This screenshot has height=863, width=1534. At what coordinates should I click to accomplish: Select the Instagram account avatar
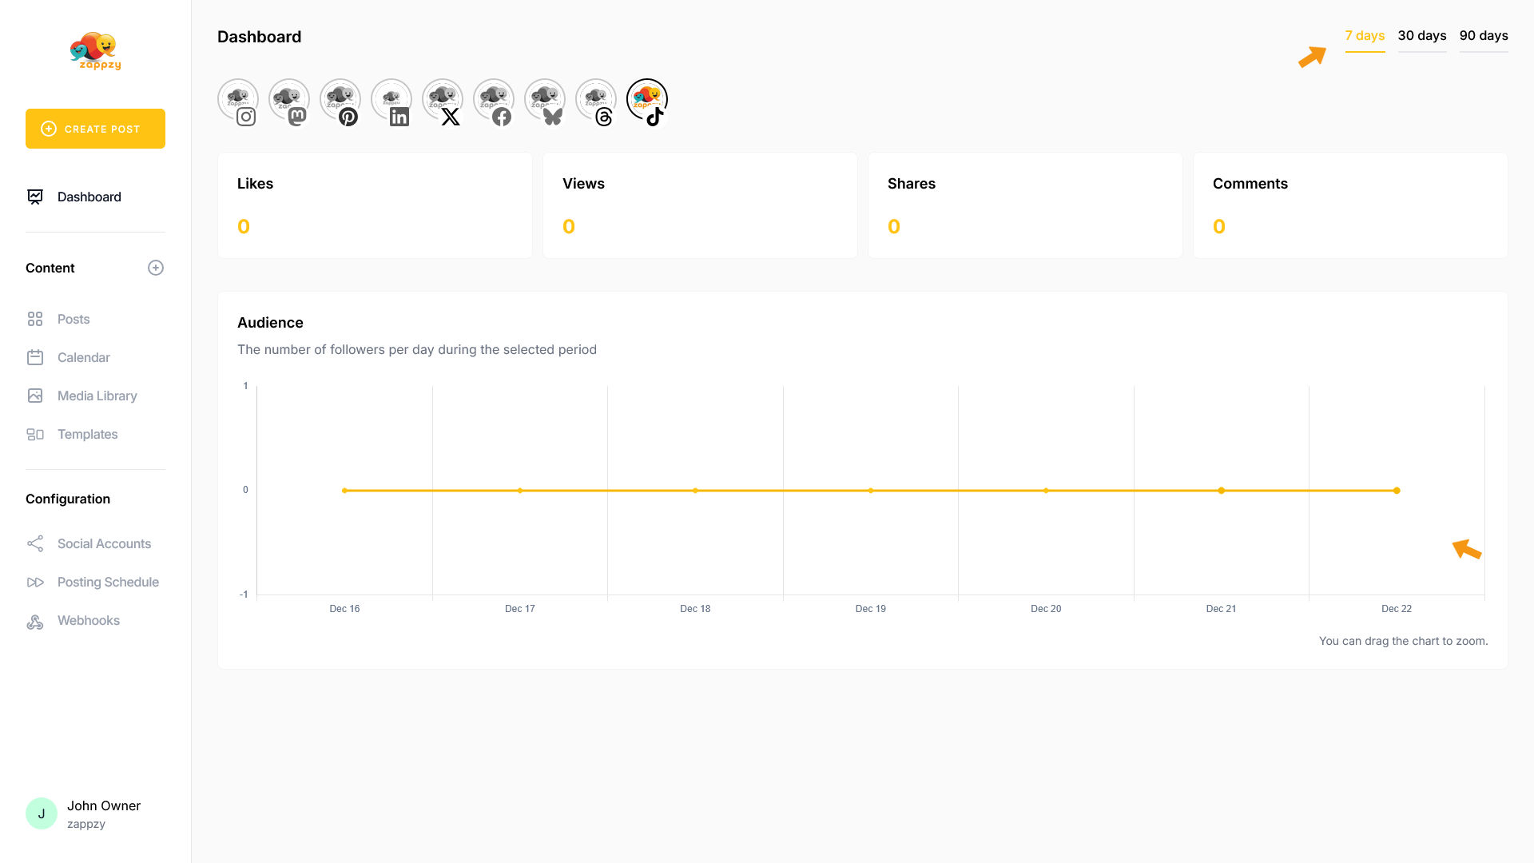click(x=238, y=100)
